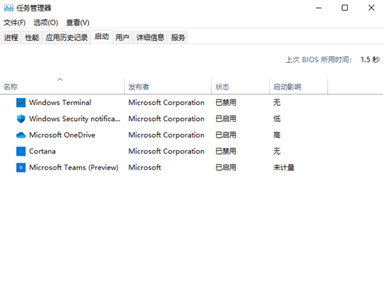
Task: Click the Cortana app icon
Action: 21,151
